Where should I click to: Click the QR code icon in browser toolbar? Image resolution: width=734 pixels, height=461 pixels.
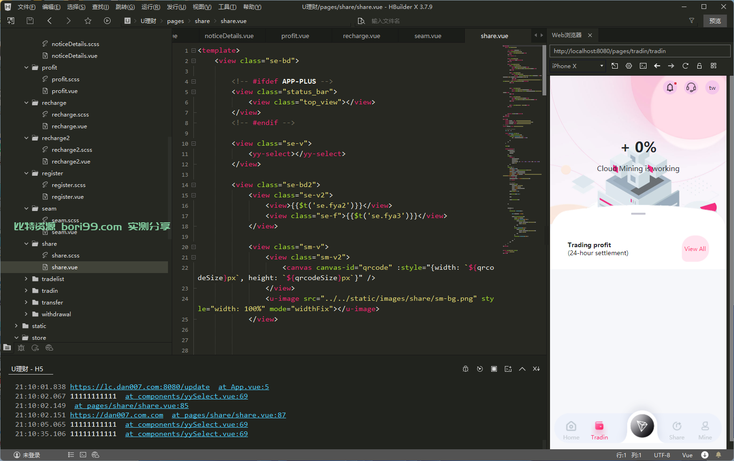pyautogui.click(x=714, y=66)
